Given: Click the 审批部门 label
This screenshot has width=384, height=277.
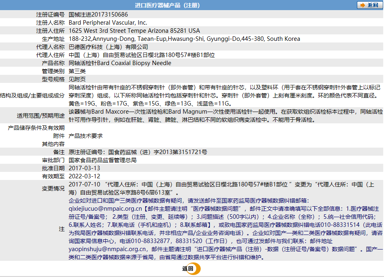Looking at the screenshot, I should (53, 160).
